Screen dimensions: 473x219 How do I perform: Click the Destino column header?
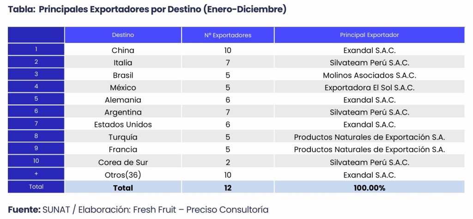click(123, 35)
